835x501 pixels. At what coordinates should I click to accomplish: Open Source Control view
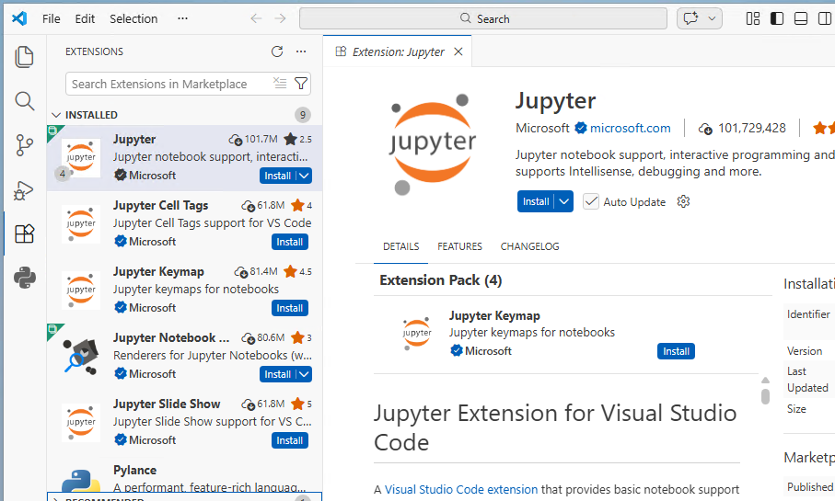point(24,144)
